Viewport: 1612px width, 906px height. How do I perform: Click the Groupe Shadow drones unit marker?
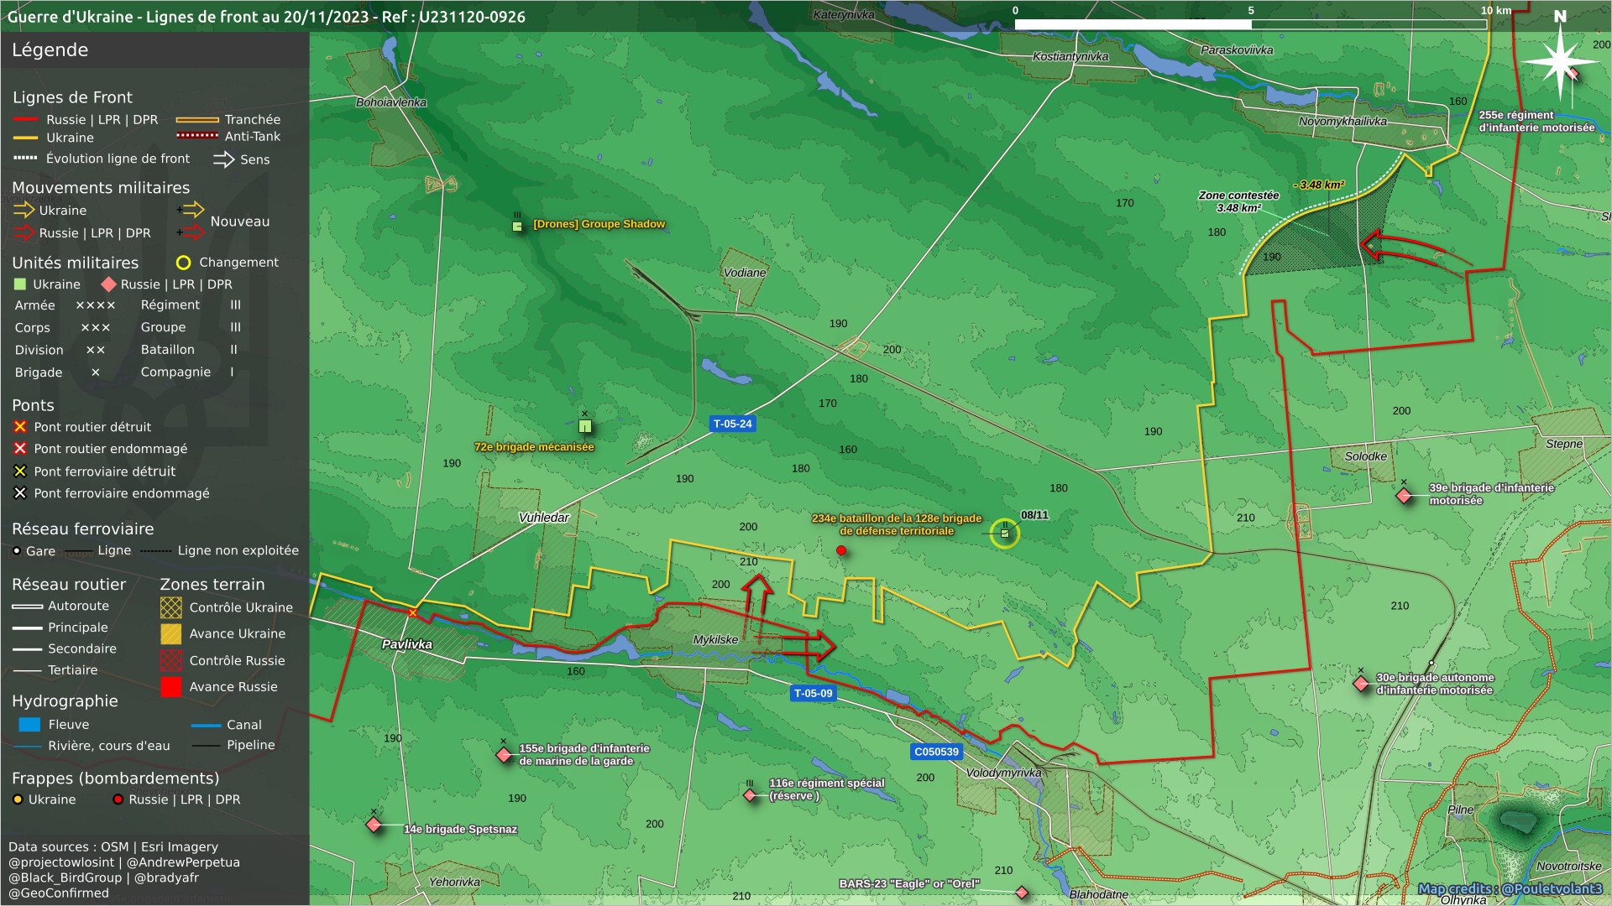click(518, 226)
